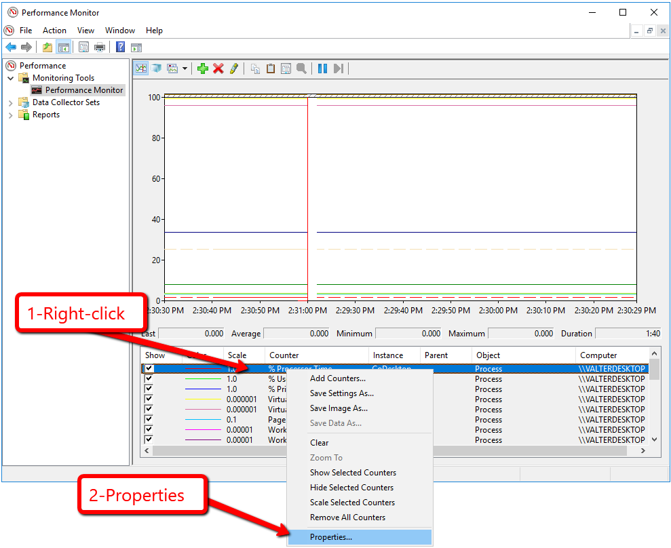Click the counter list down scroll arrow
671x548 pixels.
coord(654,439)
